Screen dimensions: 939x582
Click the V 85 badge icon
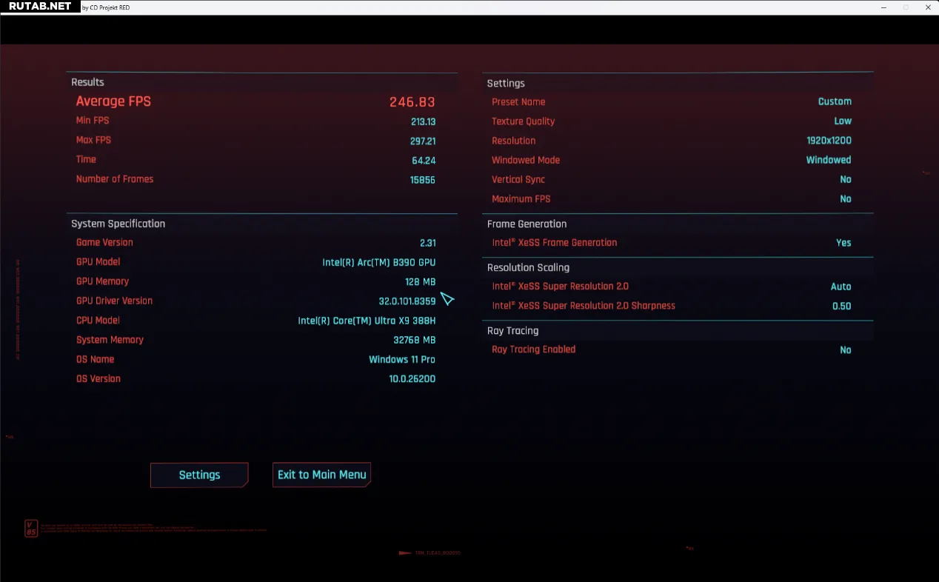pos(30,529)
